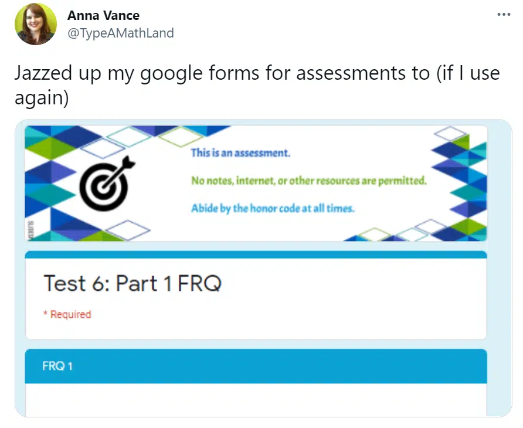
Task: Select the 'Jazzed up my google forms' tweet text
Action: 257,85
